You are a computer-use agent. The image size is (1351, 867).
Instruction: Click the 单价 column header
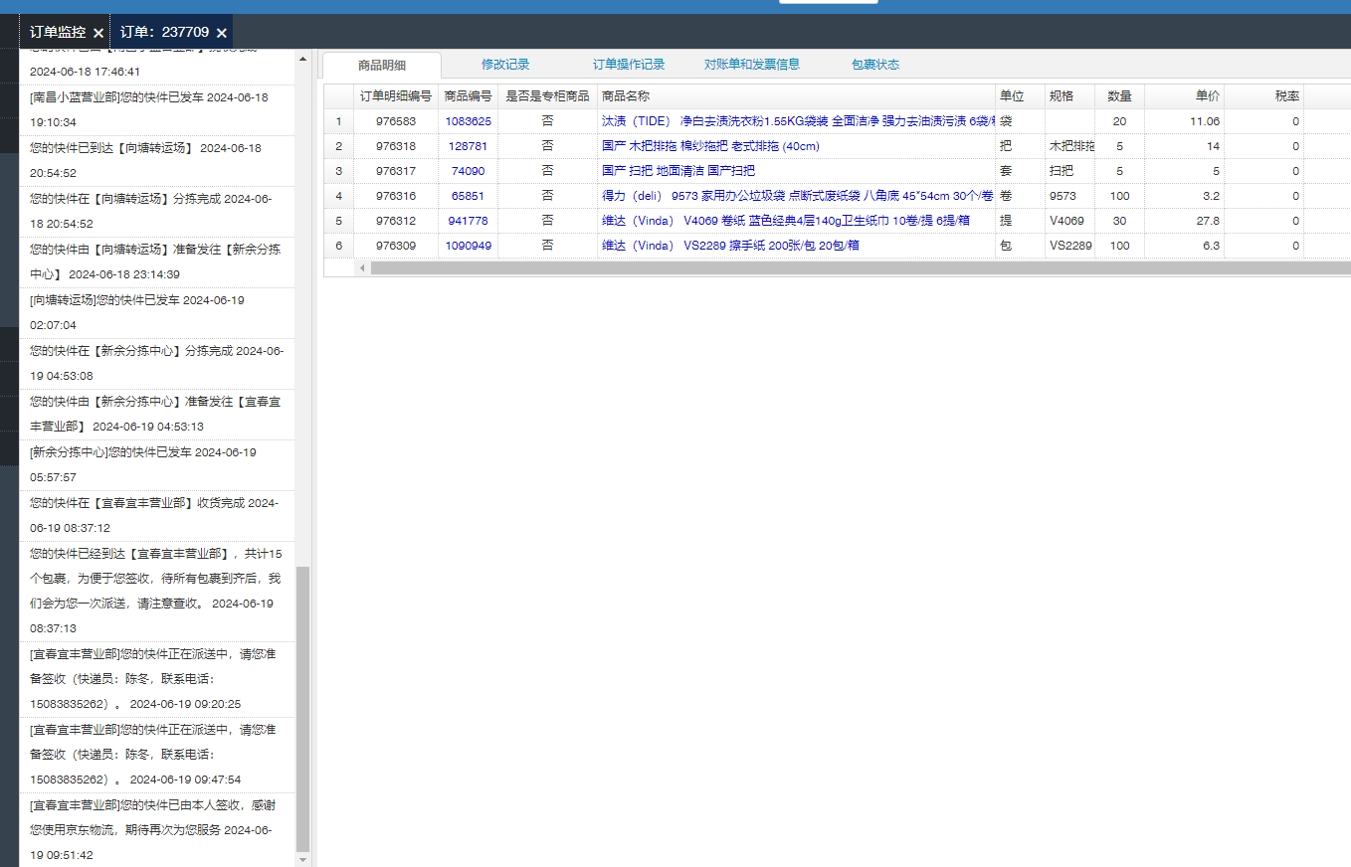tap(1184, 96)
